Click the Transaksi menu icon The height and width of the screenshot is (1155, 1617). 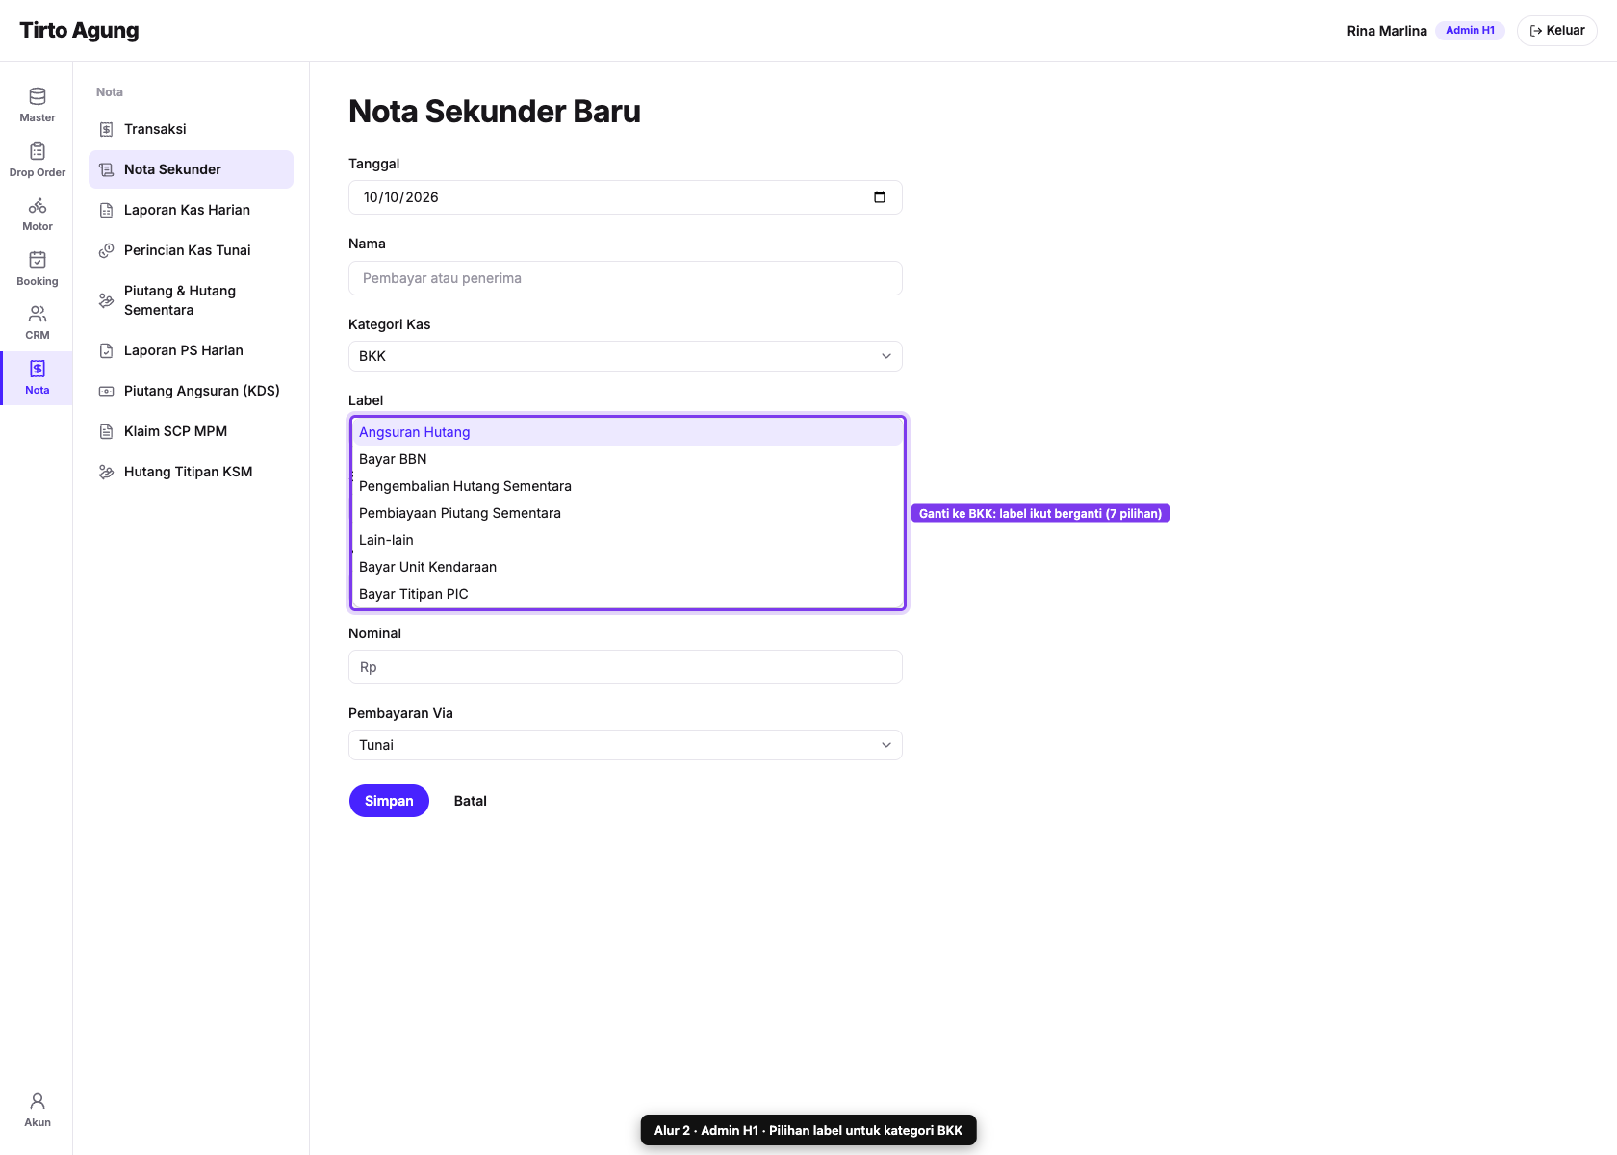coord(107,129)
